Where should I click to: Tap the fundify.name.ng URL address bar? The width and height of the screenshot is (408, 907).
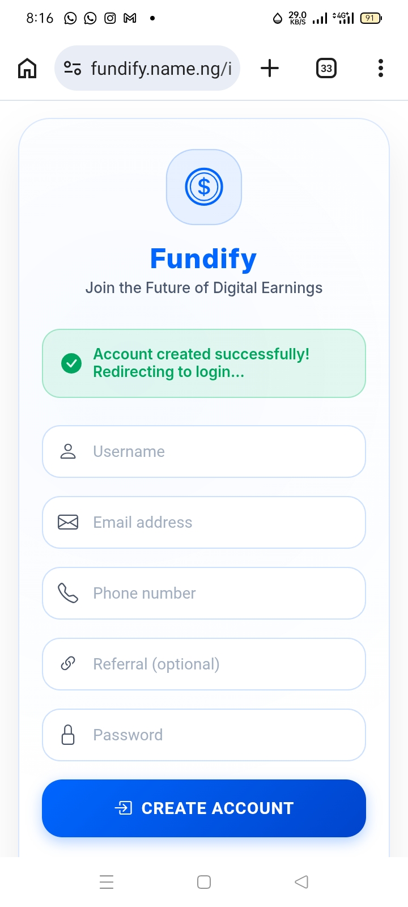pos(161,69)
